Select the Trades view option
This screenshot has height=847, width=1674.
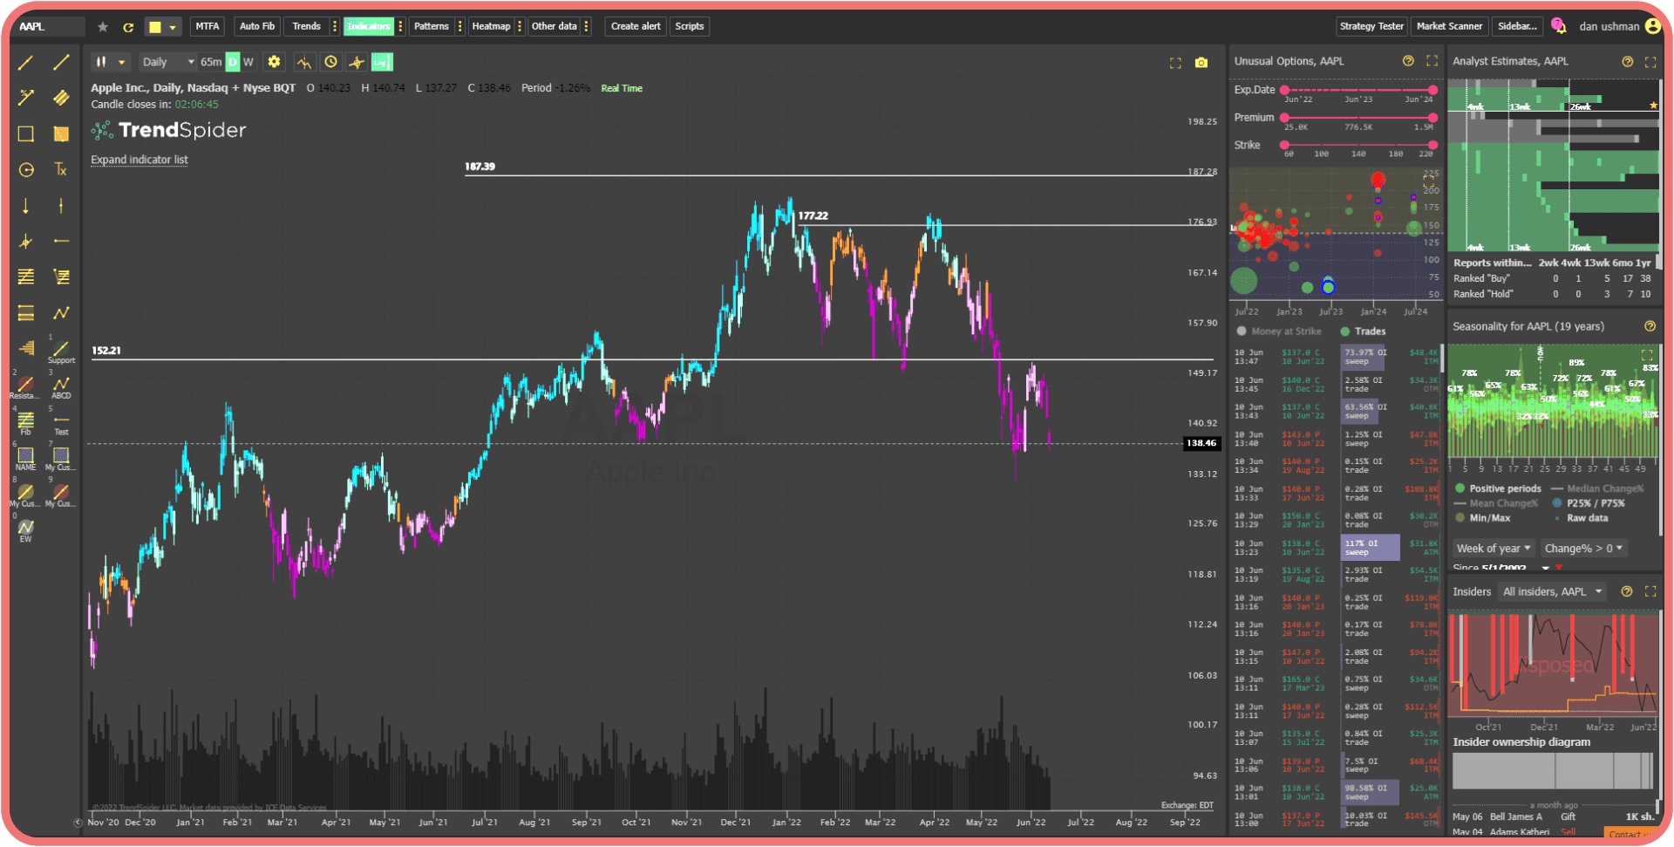pos(1364,331)
